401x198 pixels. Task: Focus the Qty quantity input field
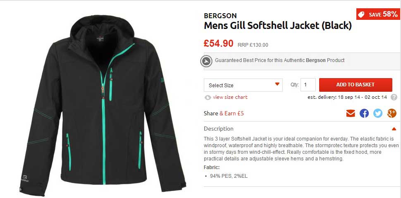click(308, 85)
